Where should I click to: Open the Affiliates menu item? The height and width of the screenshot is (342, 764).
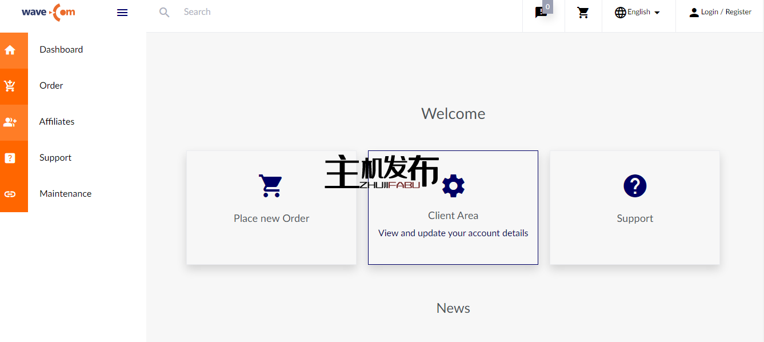(57, 122)
